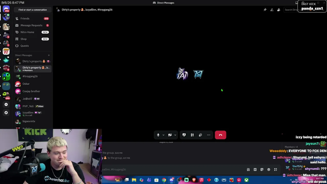
Task: Open the popcorn bucket server icon
Action: 6,51
